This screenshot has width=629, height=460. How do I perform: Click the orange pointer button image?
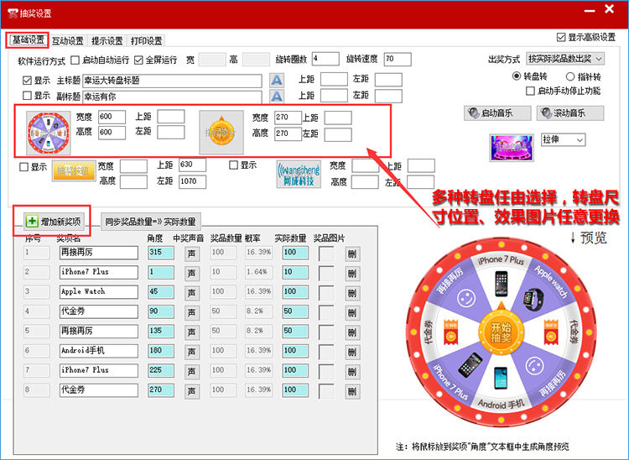click(221, 132)
